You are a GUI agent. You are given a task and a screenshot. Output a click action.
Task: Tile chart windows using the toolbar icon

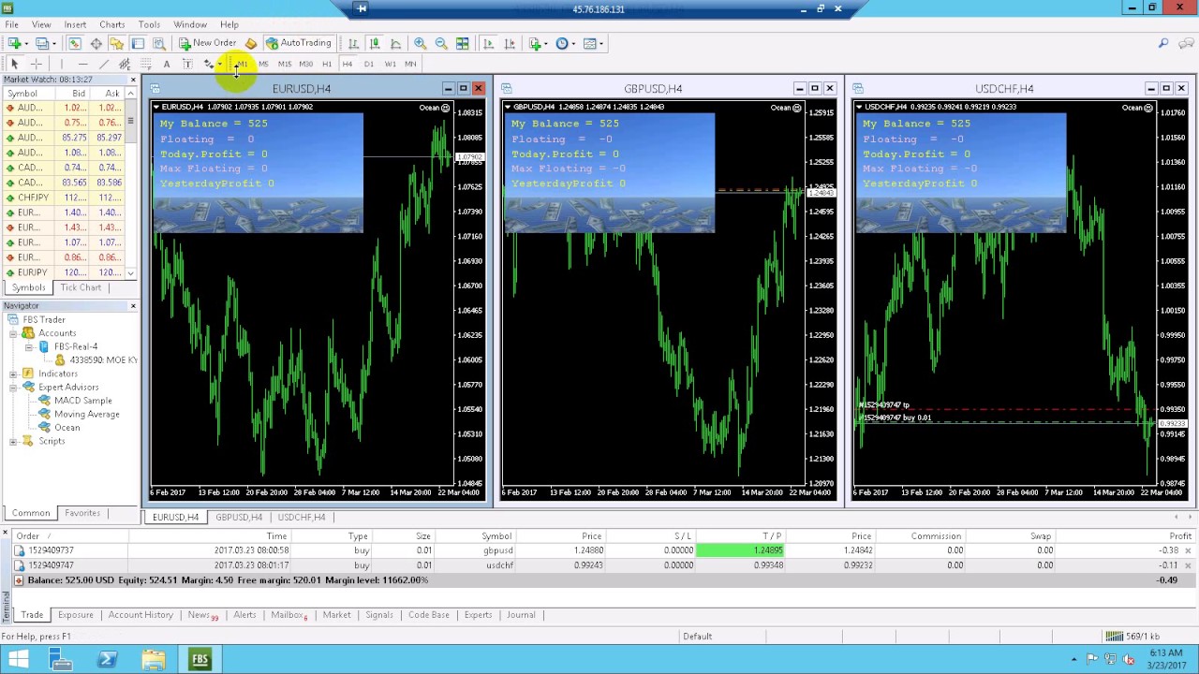point(463,43)
